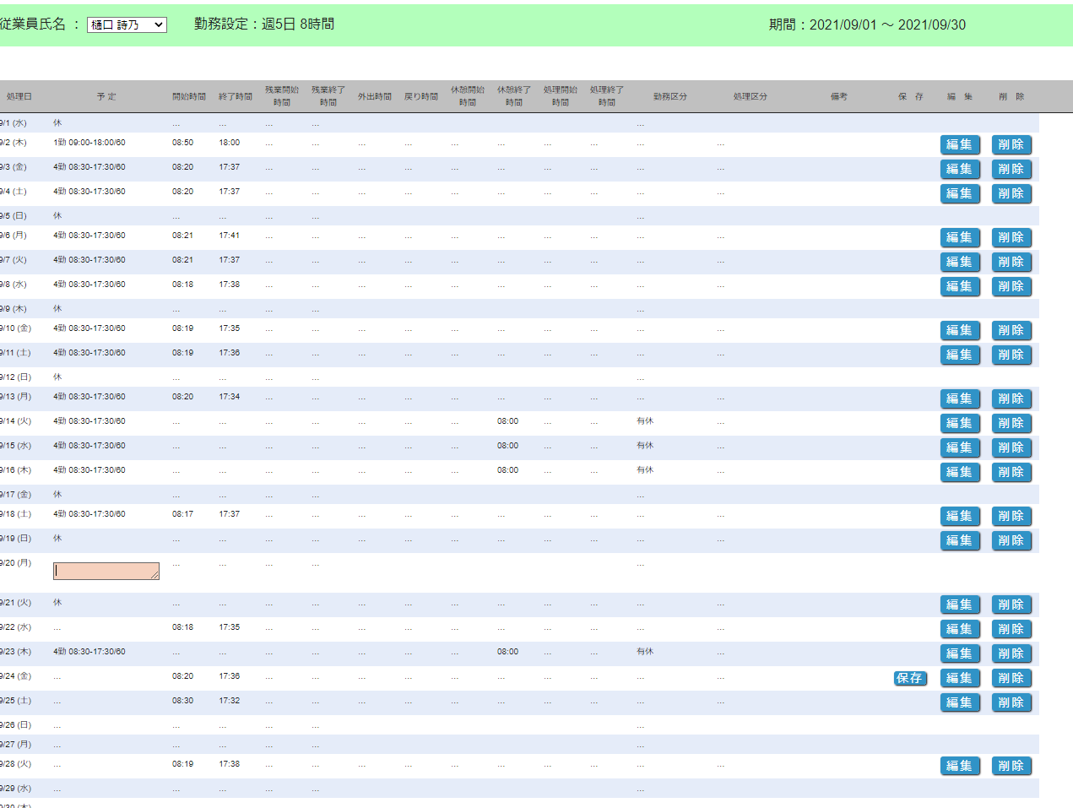Open edit for the 9/28 (火) row
The height and width of the screenshot is (808, 1073).
960,766
